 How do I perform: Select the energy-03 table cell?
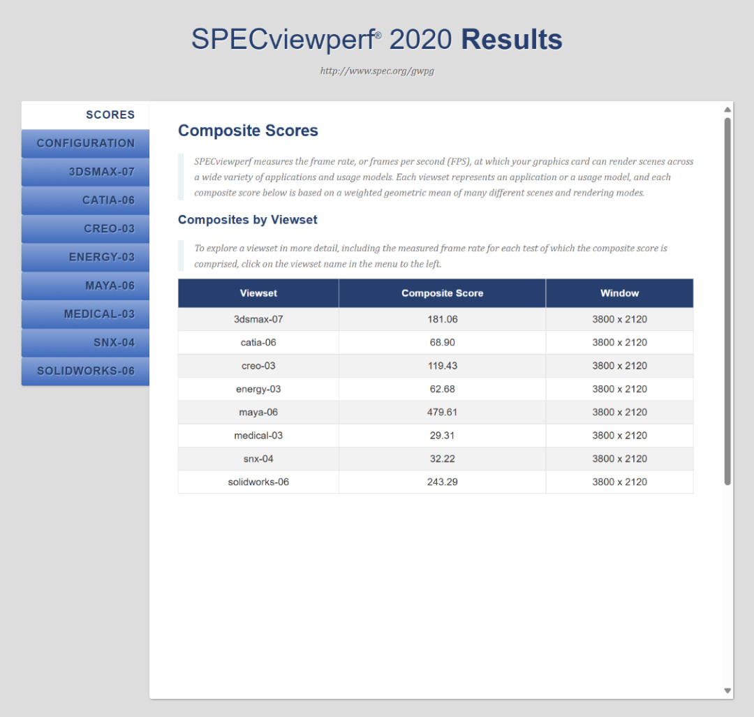tap(258, 389)
